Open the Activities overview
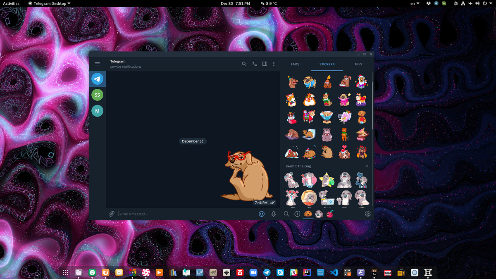The image size is (496, 279). (x=11, y=3)
